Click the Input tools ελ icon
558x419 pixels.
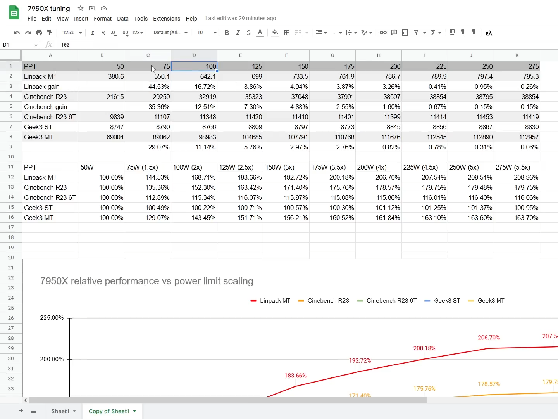(x=489, y=33)
